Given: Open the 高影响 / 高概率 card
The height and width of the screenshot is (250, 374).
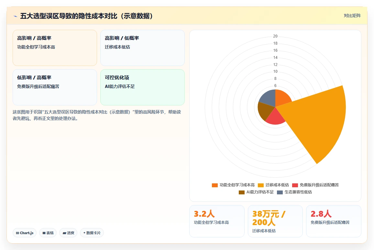Looking at the screenshot, I should pyautogui.click(x=55, y=48).
